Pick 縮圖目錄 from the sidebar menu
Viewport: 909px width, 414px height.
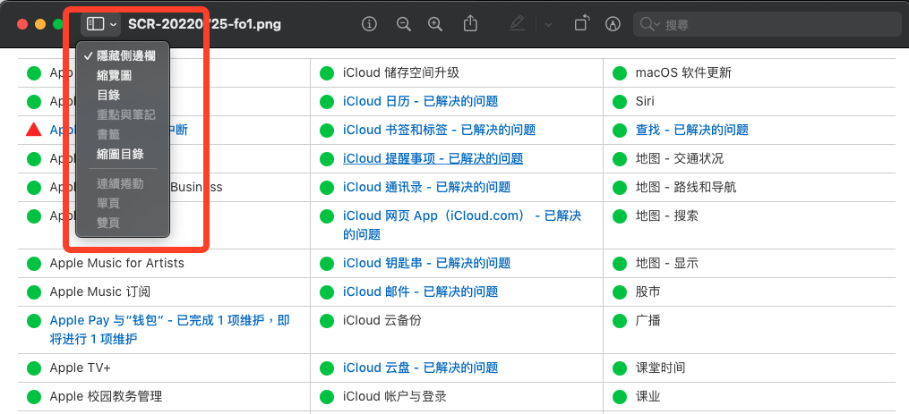(x=120, y=154)
